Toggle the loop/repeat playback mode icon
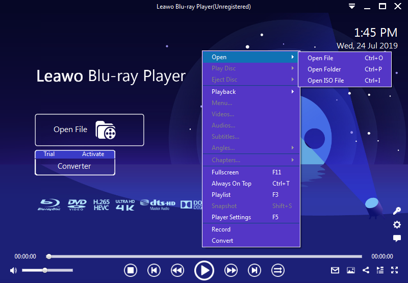Viewport: 408px width, 283px height. click(277, 271)
